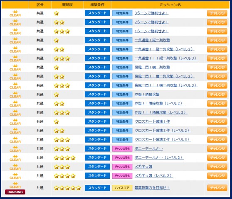Open the 3ターンで勝利せよ! mission link
Image resolution: width=232 pixels, height=199 pixels.
(151, 13)
